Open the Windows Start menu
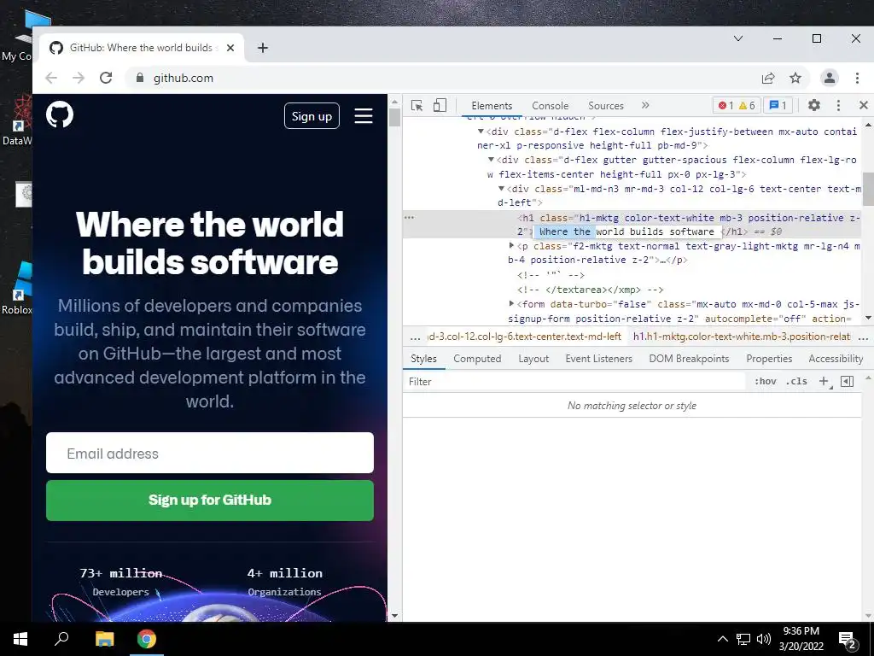The image size is (874, 656). click(x=20, y=639)
